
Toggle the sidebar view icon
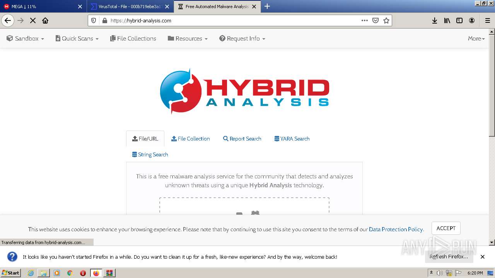(x=459, y=20)
